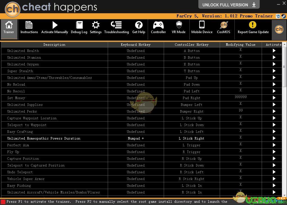Image resolution: width=287 pixels, height=205 pixels.
Task: Click the Uplay icon beside Steam
Action: (x=278, y=16)
